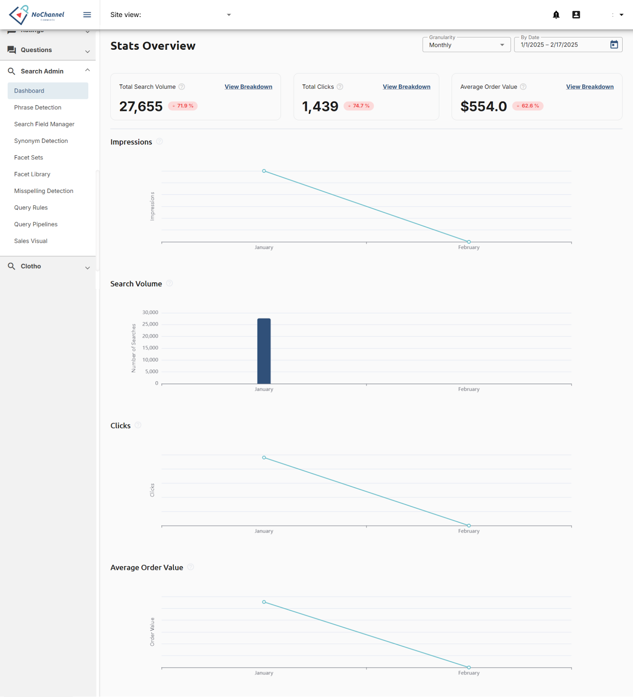
Task: Select Dashboard in the sidebar
Action: click(48, 91)
